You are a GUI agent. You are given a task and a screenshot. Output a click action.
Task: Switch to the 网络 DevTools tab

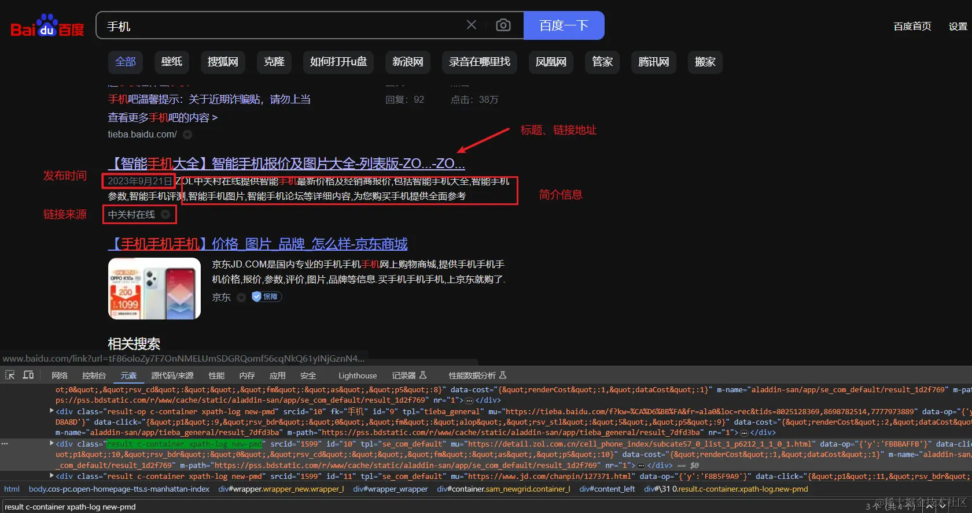pyautogui.click(x=60, y=376)
